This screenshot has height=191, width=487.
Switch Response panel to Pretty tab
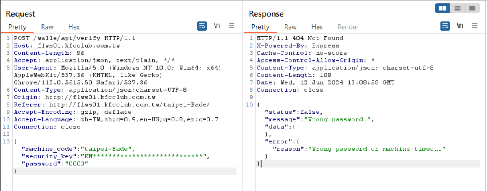pyautogui.click(x=260, y=27)
